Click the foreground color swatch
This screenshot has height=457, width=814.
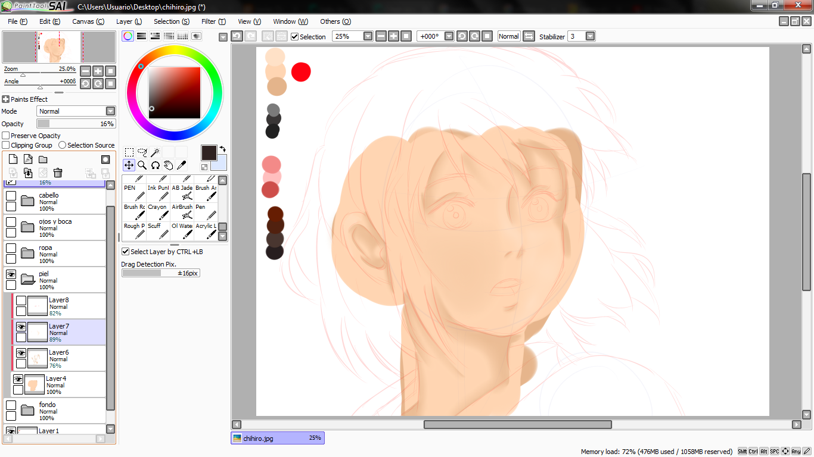[x=209, y=153]
